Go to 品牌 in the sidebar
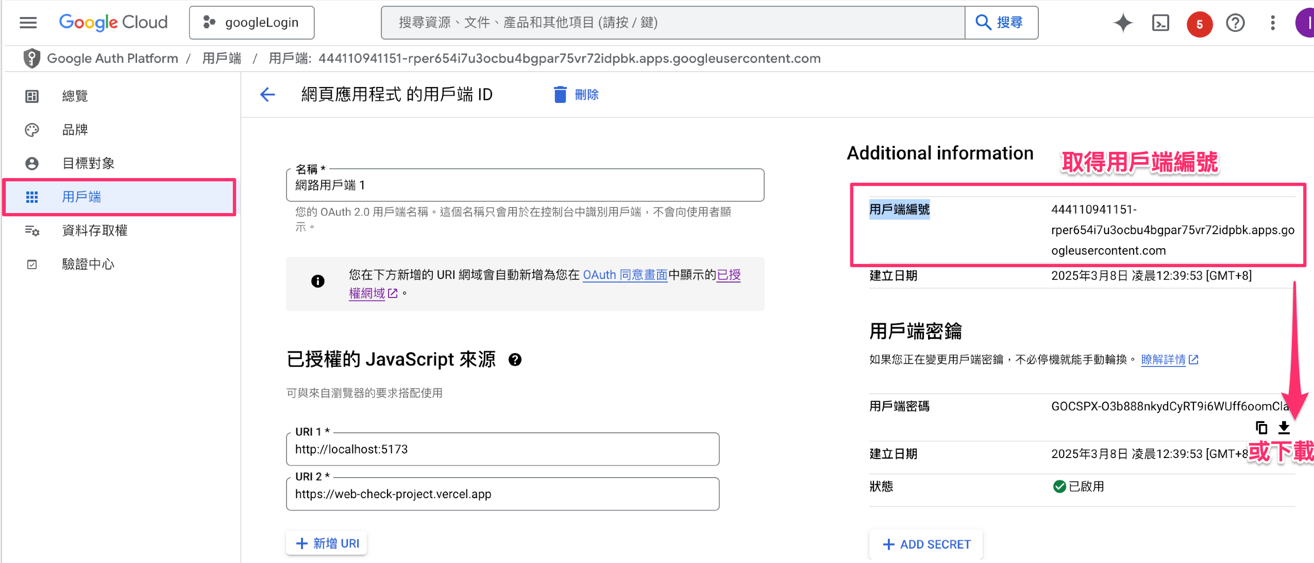1314x563 pixels. (x=75, y=130)
